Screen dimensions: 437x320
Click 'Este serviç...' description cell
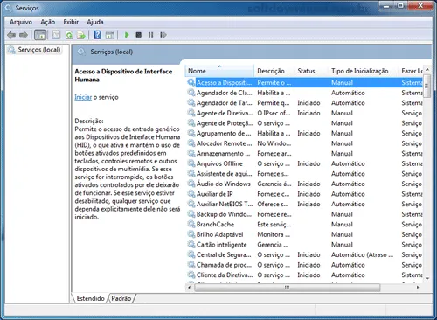[x=274, y=225]
